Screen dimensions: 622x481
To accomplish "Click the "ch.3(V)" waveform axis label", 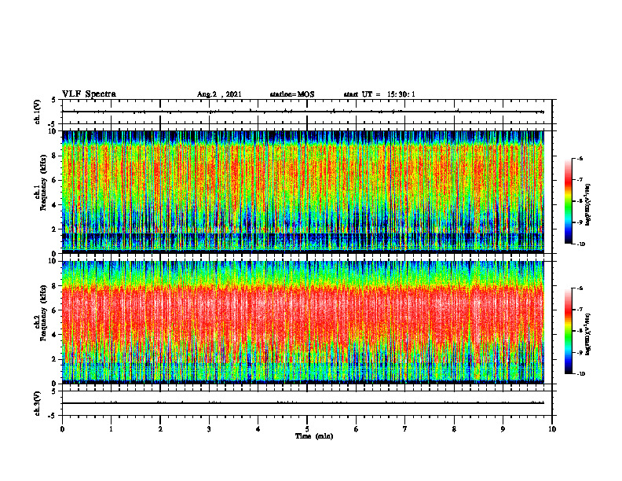I will (37, 404).
